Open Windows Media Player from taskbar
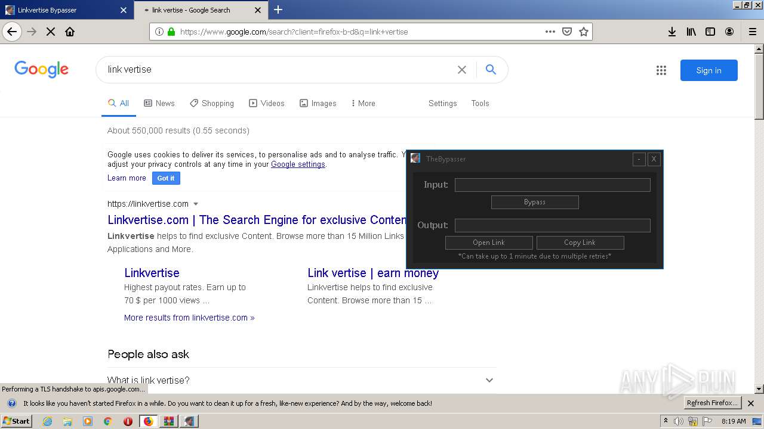The width and height of the screenshot is (764, 429). (88, 421)
